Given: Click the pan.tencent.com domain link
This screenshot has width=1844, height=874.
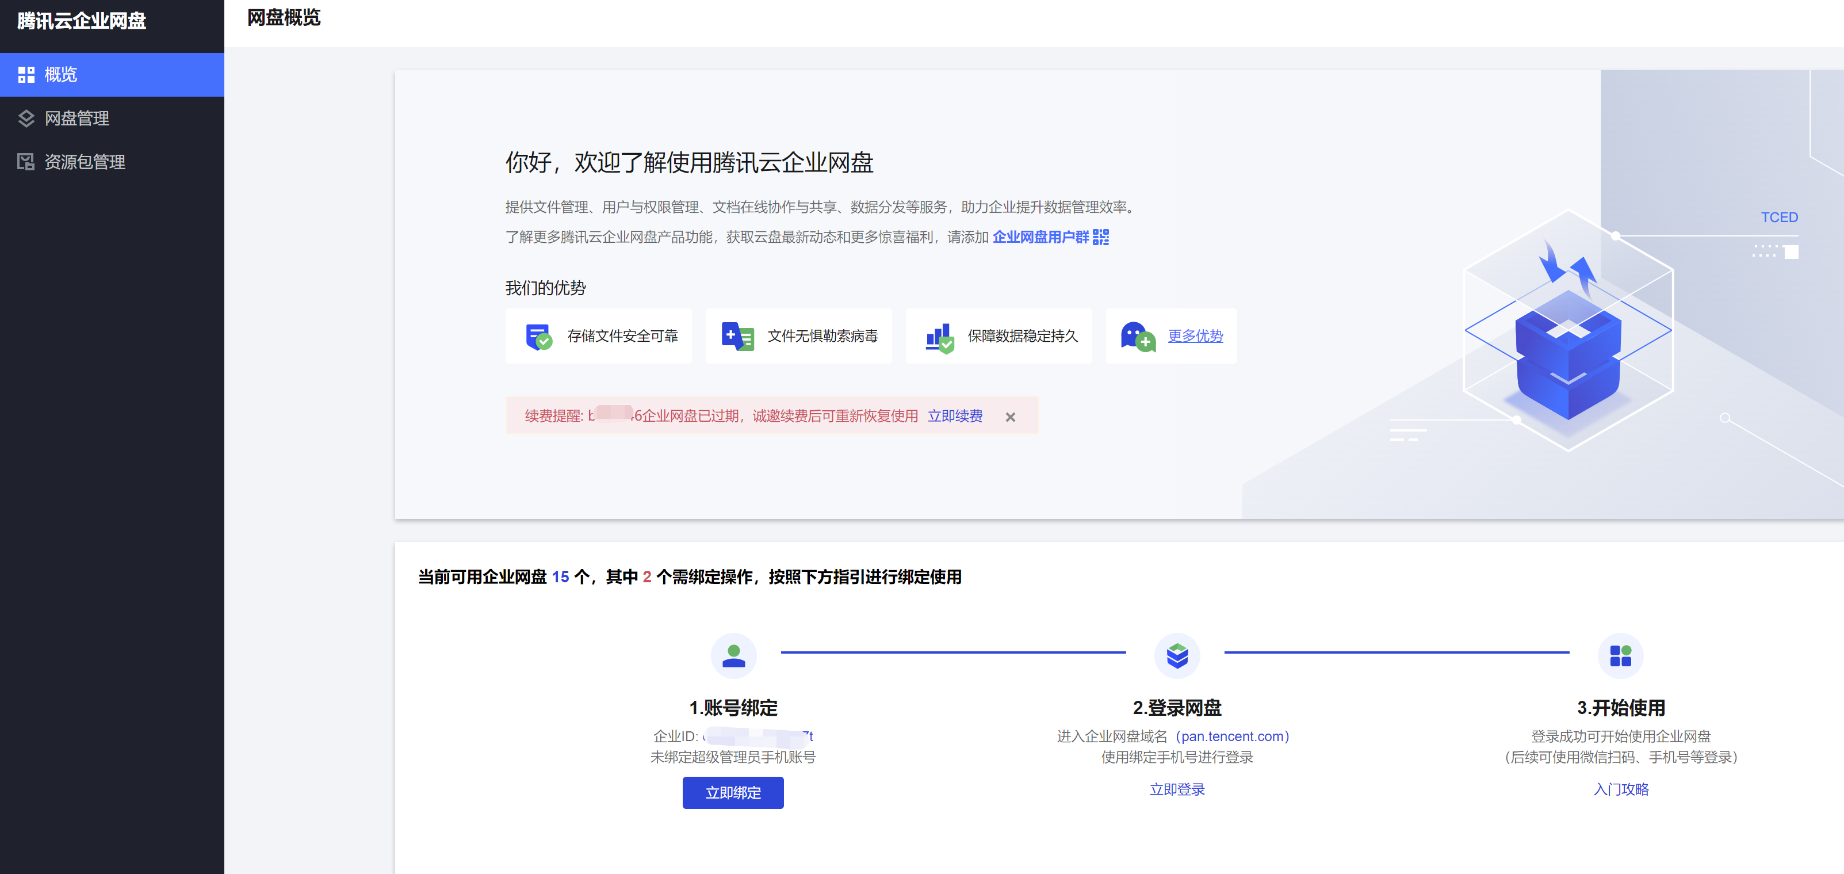Looking at the screenshot, I should (x=1232, y=736).
